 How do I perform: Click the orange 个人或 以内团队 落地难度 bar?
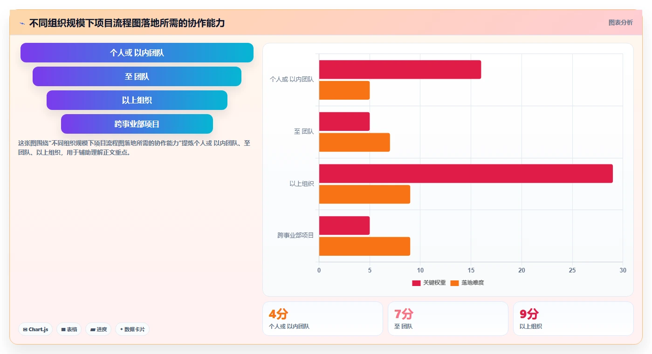tap(344, 90)
